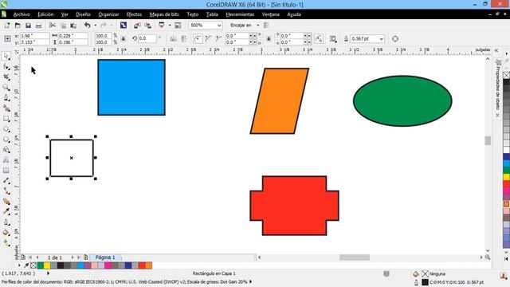
Task: Click the Open file folder icon
Action: (x=18, y=26)
